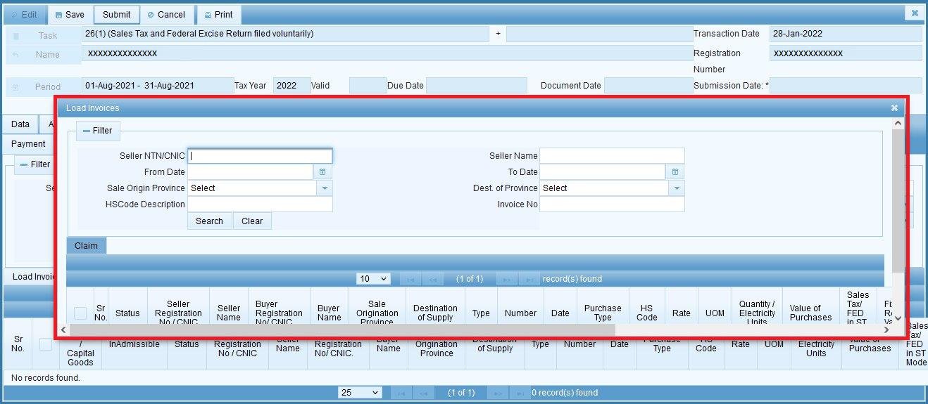928x404 pixels.
Task: Click the Cancel toolbar button
Action: coord(166,15)
